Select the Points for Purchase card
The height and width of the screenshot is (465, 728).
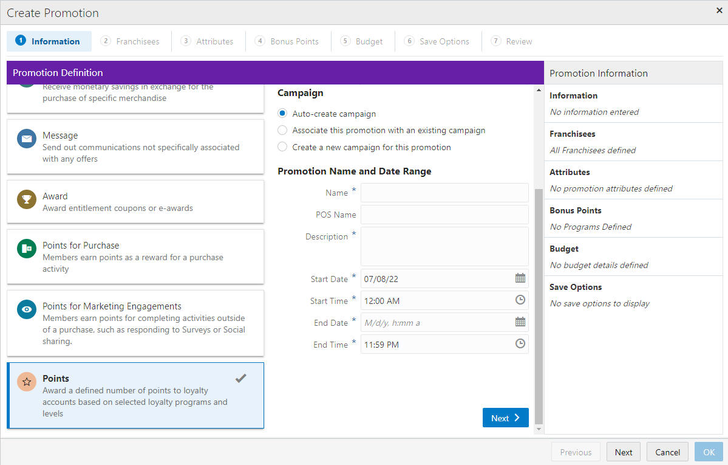[135, 257]
